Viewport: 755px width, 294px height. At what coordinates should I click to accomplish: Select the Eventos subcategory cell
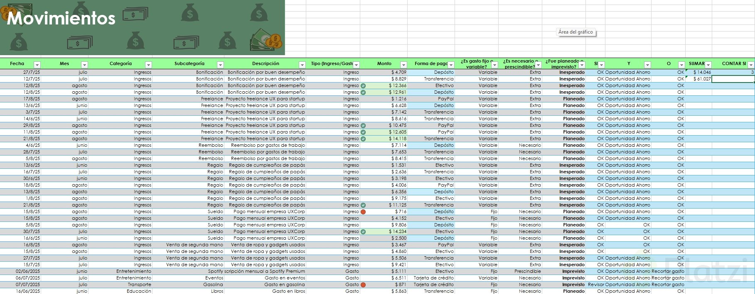(188, 278)
